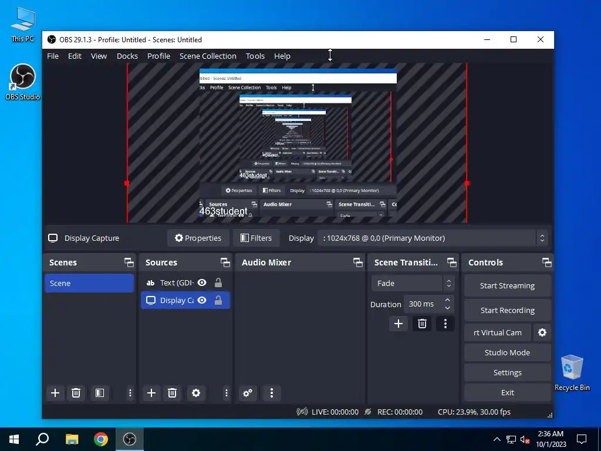The image size is (601, 451).
Task: Click OBS icon in taskbar
Action: (130, 439)
